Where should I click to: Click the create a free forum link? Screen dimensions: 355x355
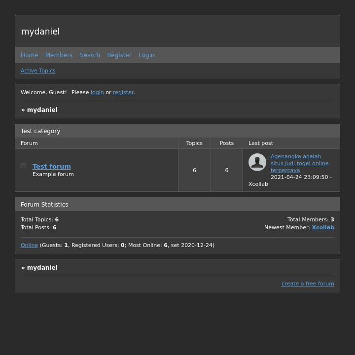308,284
